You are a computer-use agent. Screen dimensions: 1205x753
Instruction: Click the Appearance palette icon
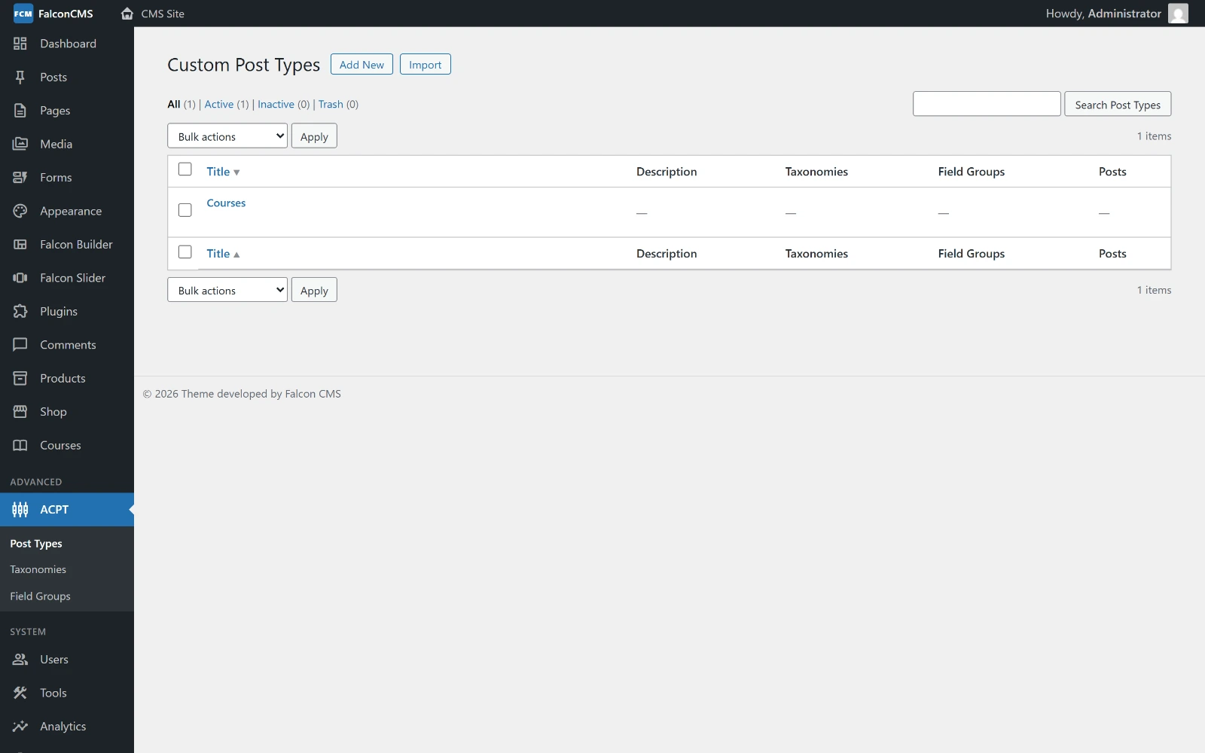(20, 211)
